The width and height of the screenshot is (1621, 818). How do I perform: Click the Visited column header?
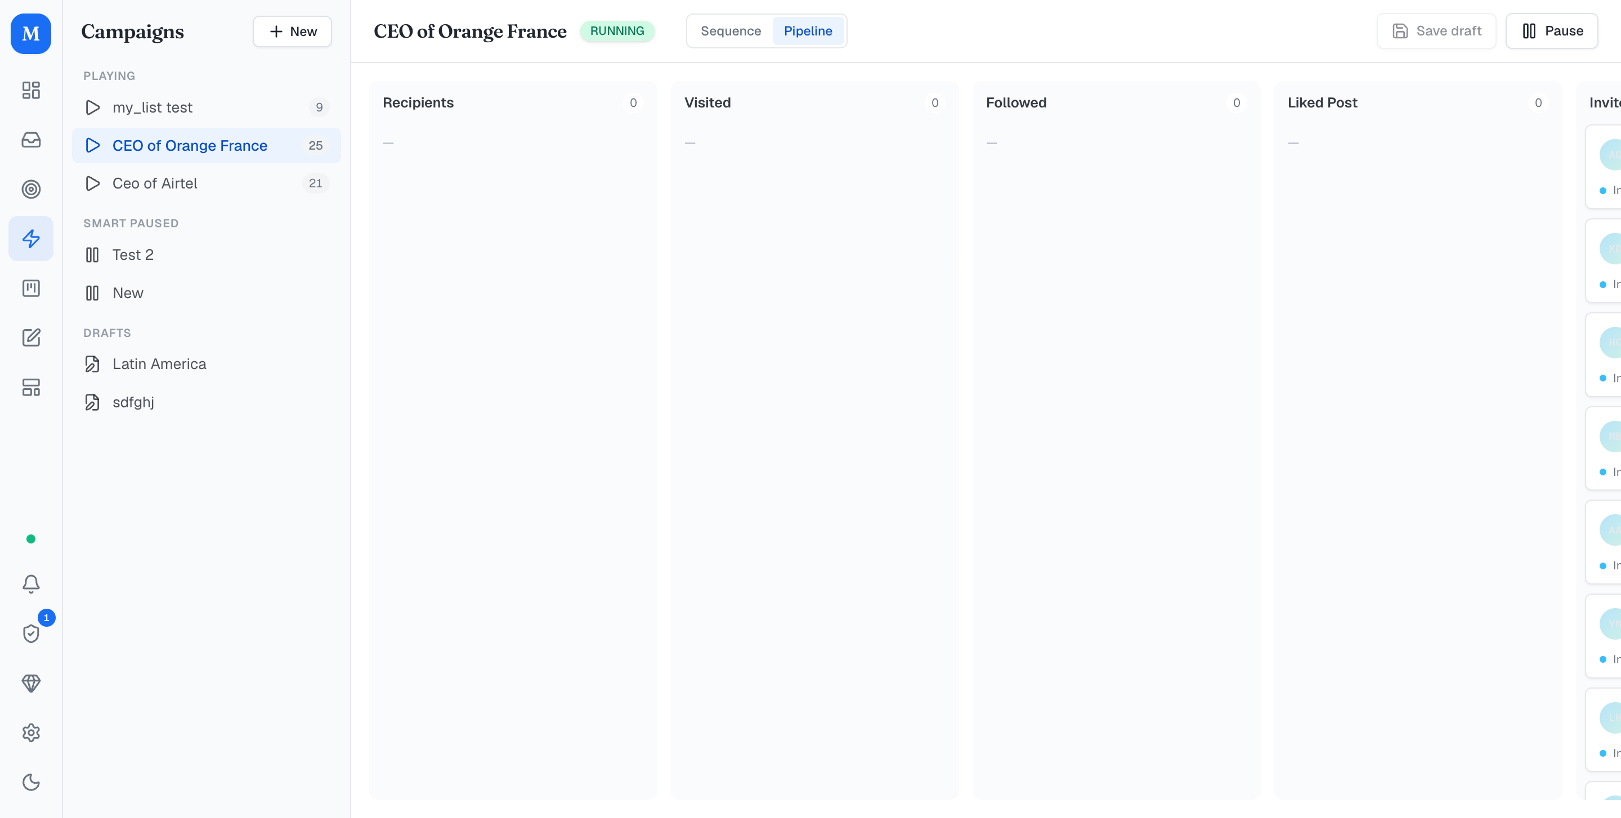[707, 102]
